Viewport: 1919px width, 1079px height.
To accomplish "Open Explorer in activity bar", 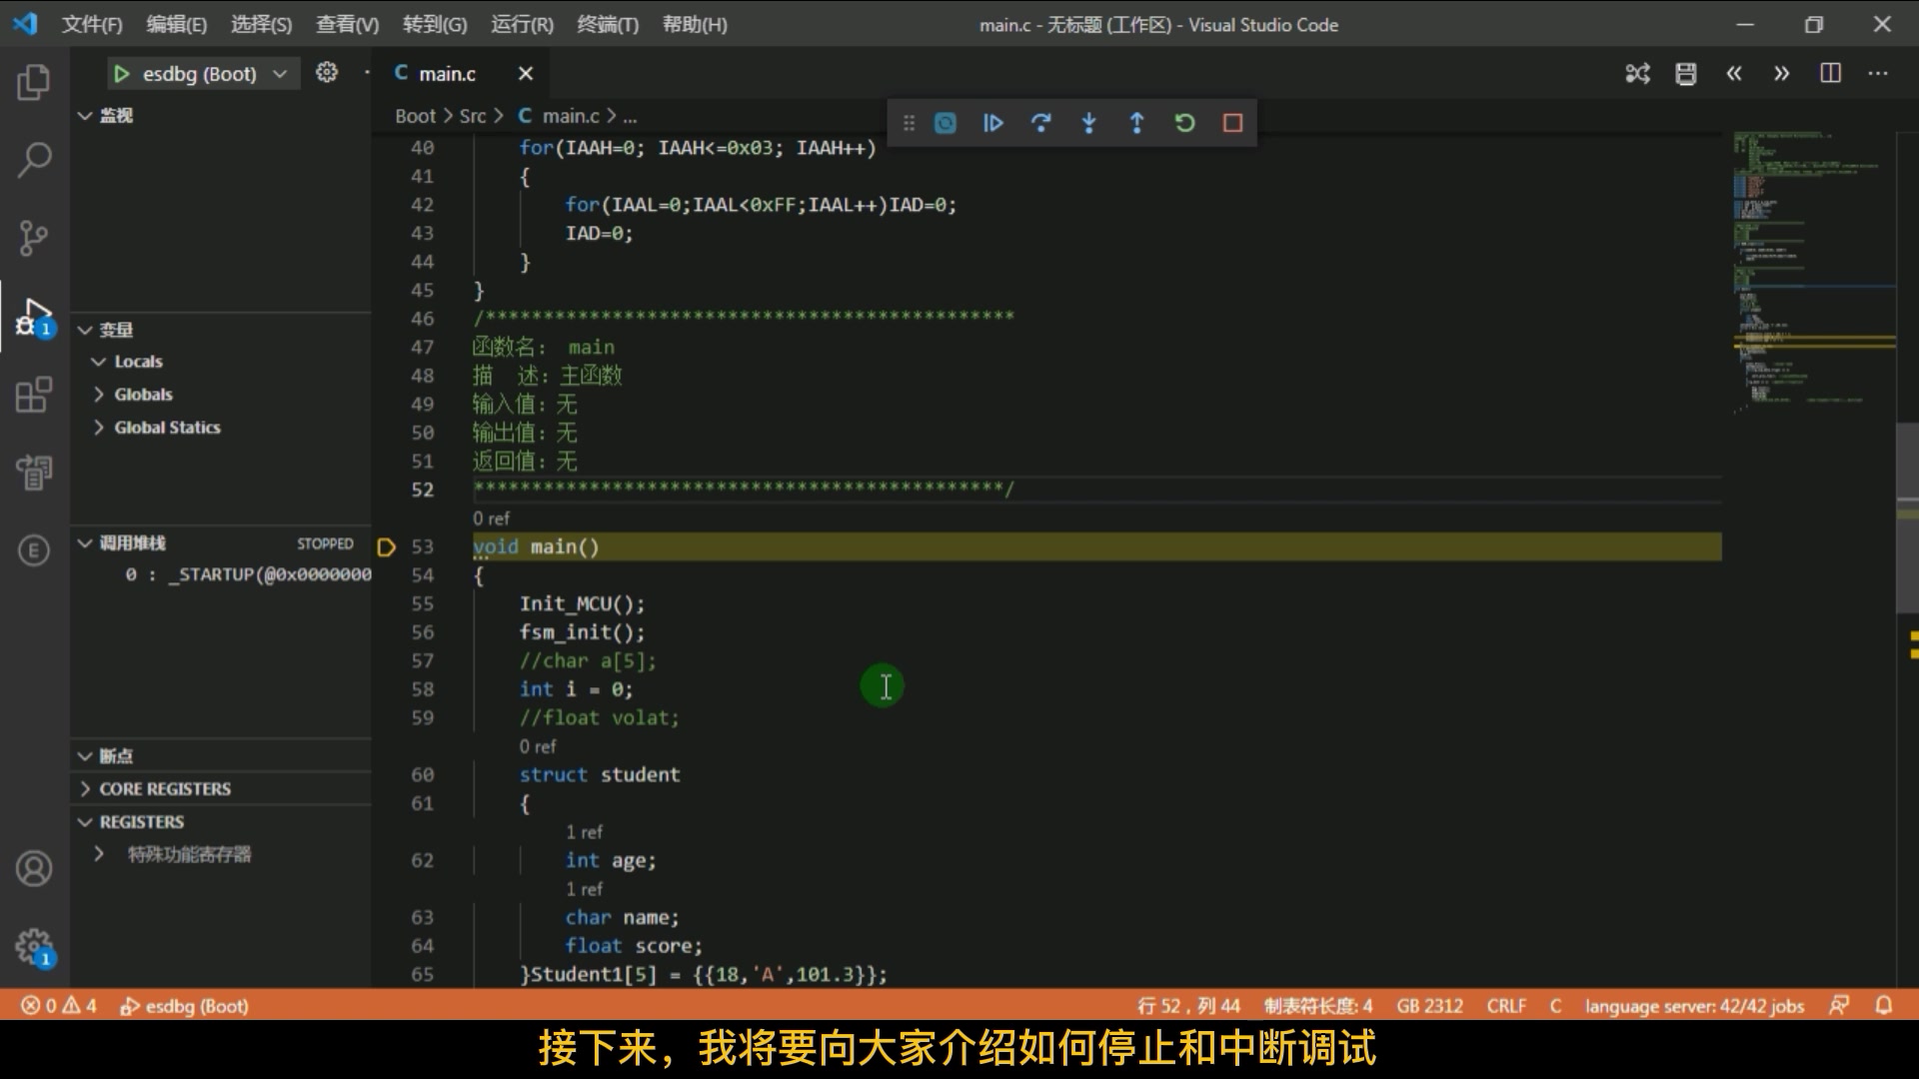I will pos(34,82).
